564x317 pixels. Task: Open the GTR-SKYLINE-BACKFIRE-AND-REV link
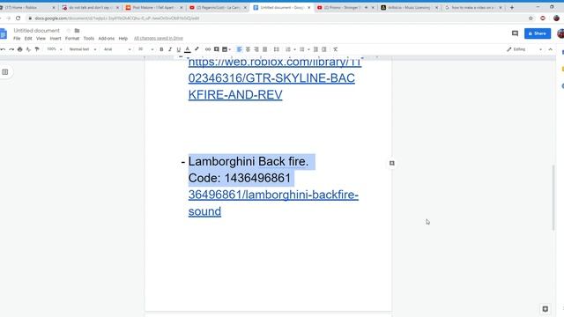271,78
